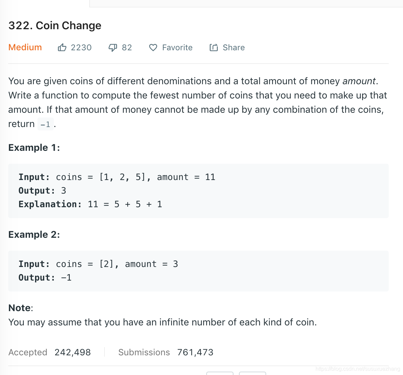The width and height of the screenshot is (403, 375).
Task: Select the inactive gray tab strip
Action: [245, 4]
